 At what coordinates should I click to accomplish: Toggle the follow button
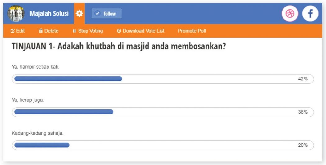pyautogui.click(x=106, y=14)
